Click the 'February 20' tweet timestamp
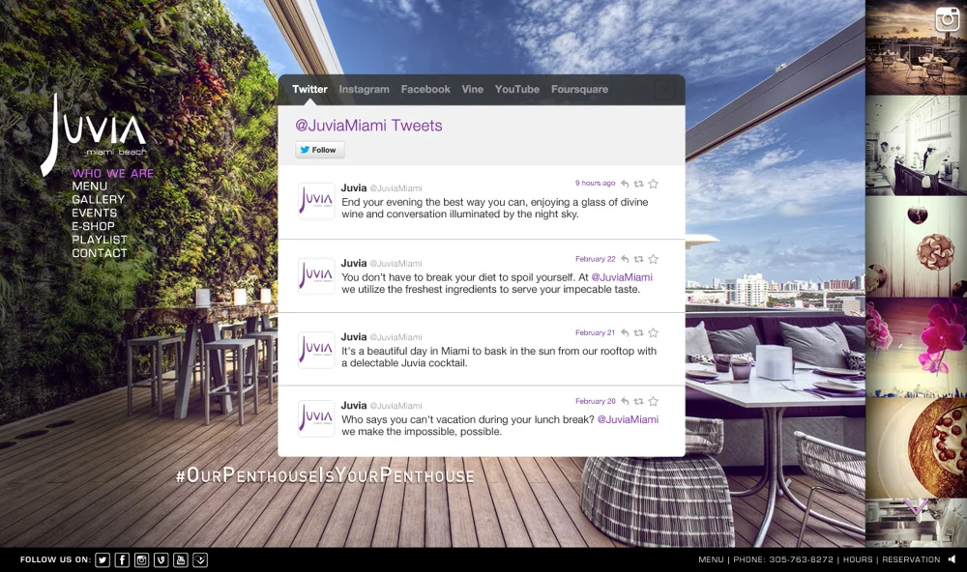967x572 pixels. coord(595,401)
